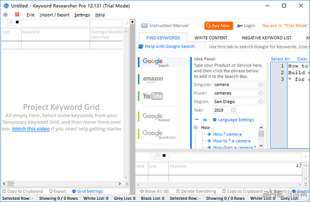Open Language Settings

point(233,120)
